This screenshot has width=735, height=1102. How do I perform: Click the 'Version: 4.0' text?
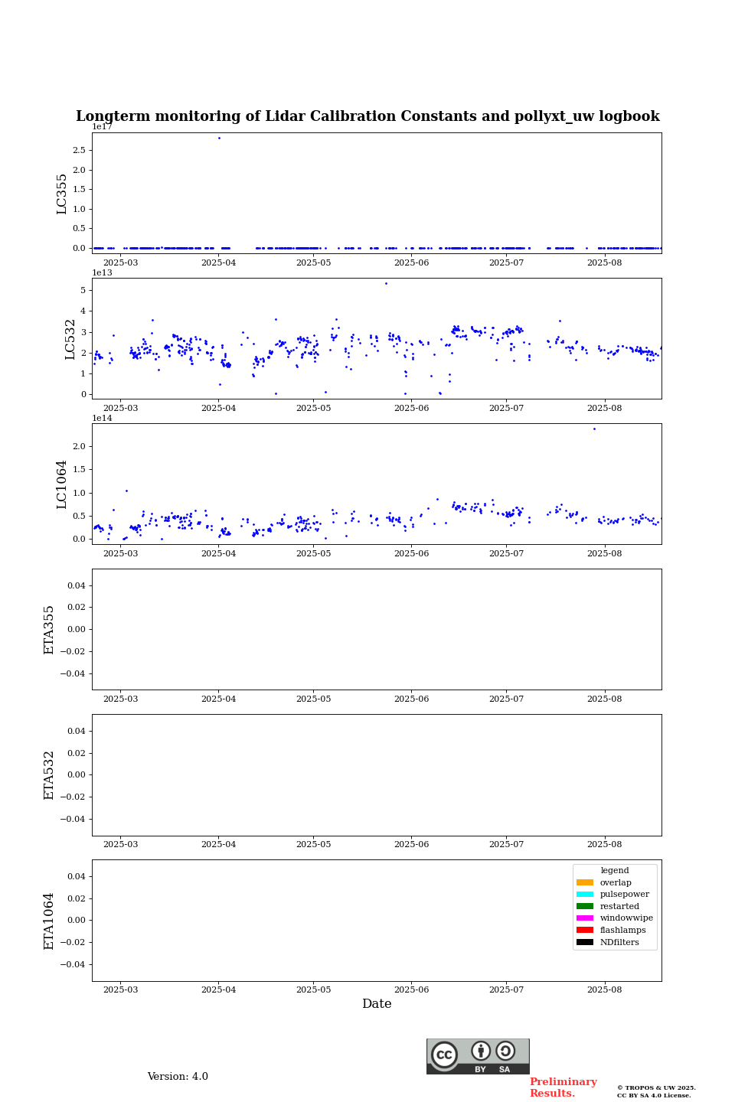click(178, 1077)
